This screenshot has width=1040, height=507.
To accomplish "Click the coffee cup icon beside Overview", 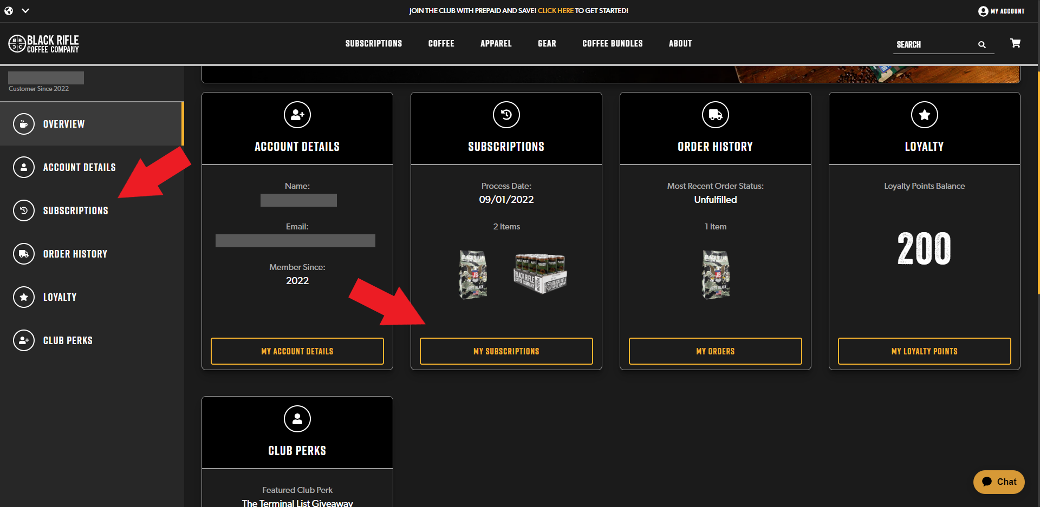I will [x=23, y=123].
